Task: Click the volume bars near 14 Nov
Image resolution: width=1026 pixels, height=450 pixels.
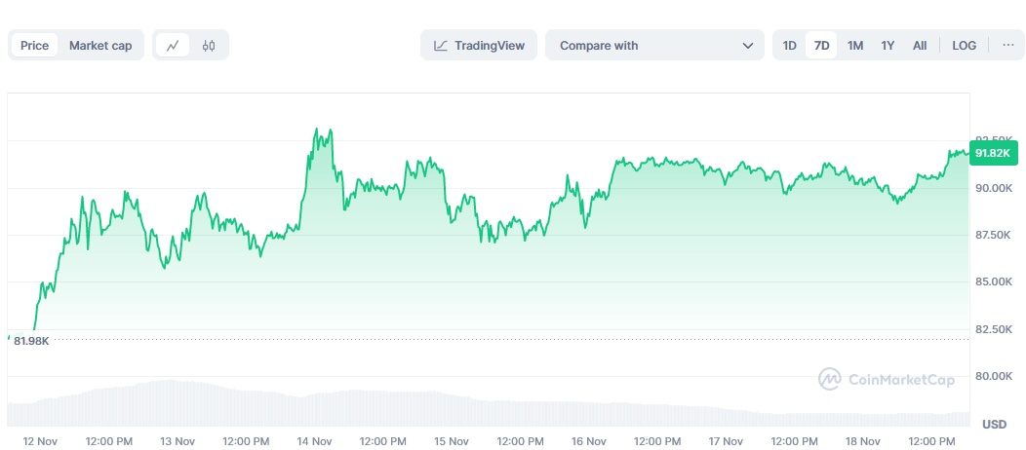Action: (314, 409)
